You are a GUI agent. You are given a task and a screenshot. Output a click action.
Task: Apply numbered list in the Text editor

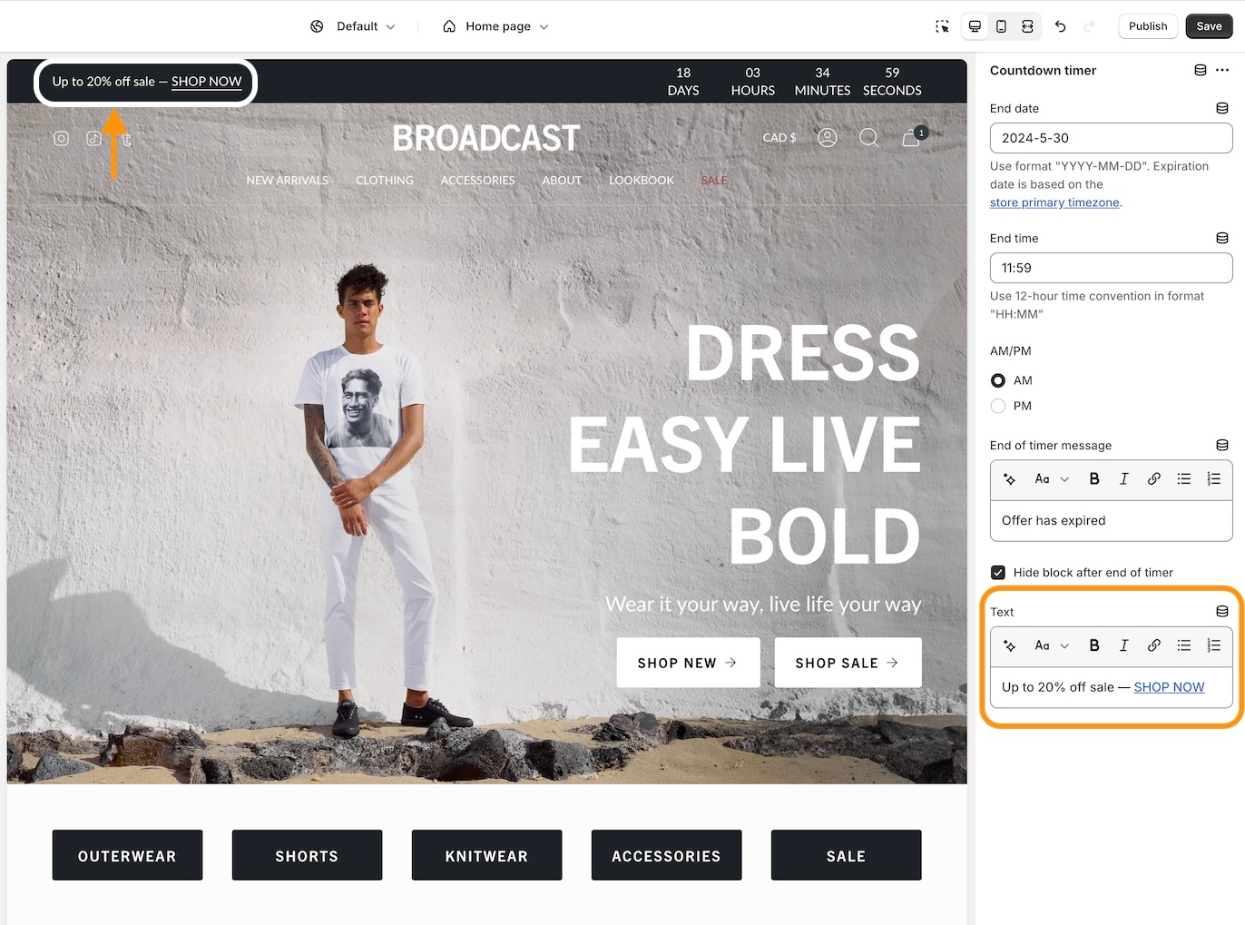pos(1213,645)
